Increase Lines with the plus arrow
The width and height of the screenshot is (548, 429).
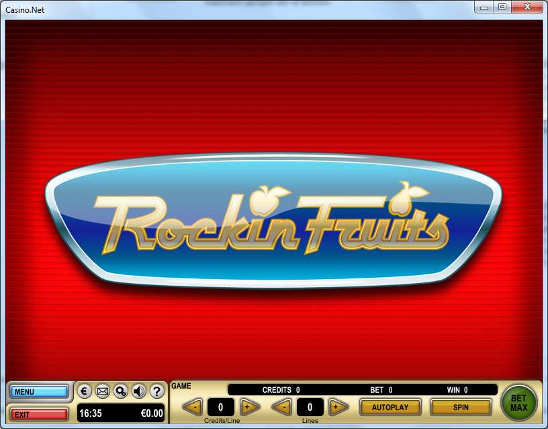[338, 407]
